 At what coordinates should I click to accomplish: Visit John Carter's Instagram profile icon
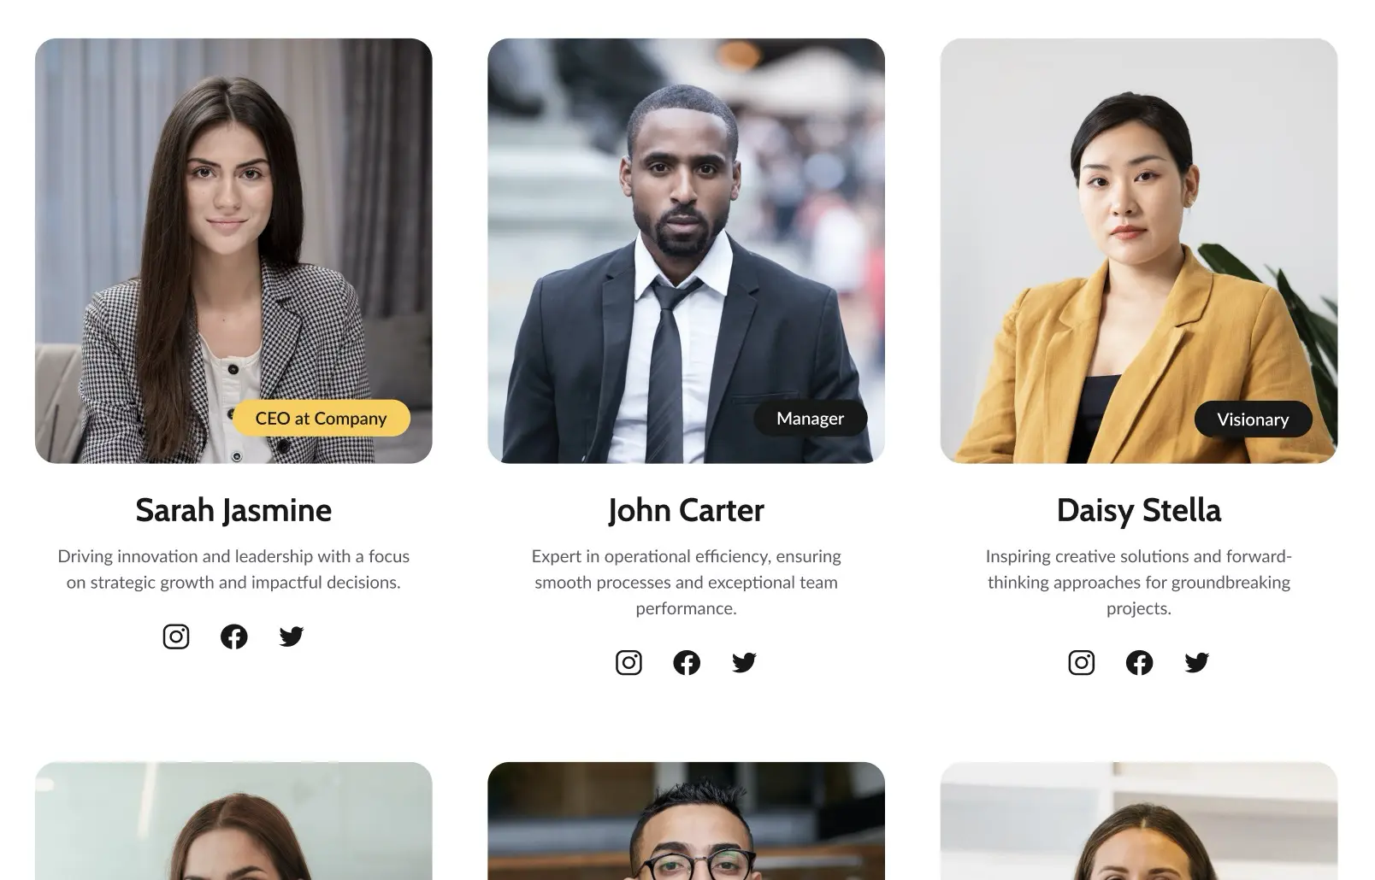coord(628,662)
